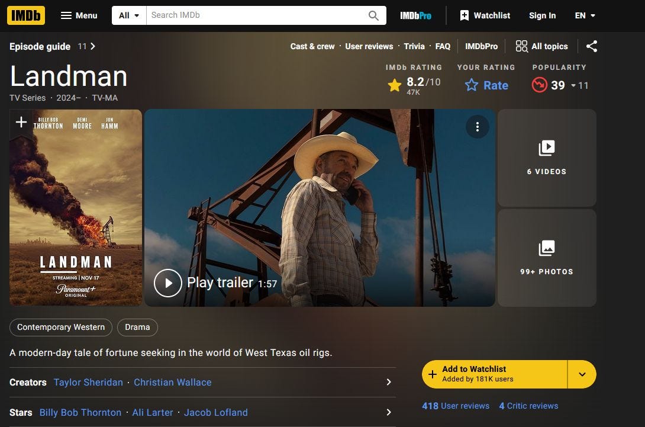Open the Trivia section
Image resolution: width=645 pixels, height=427 pixels.
414,47
